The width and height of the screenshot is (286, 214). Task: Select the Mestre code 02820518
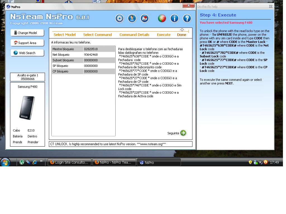pyautogui.click(x=91, y=49)
